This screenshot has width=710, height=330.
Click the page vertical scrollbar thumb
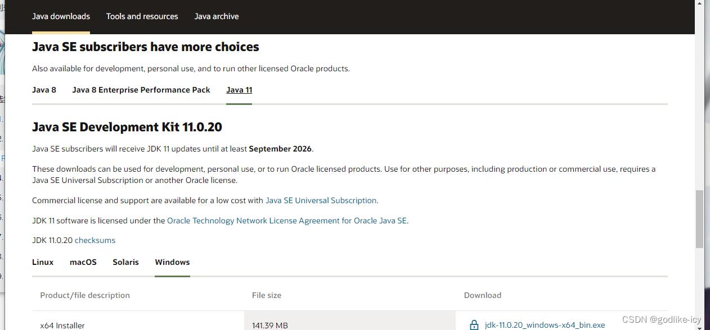699,219
